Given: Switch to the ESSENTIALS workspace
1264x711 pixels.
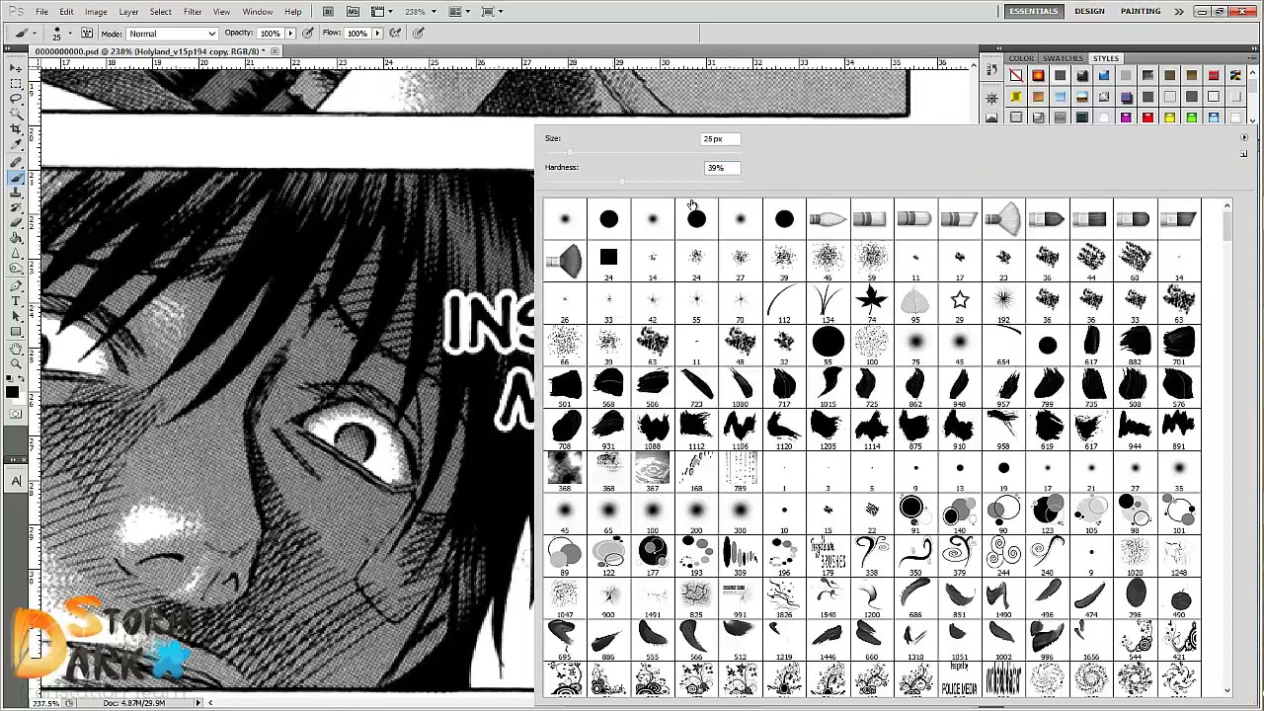Looking at the screenshot, I should tap(1033, 11).
